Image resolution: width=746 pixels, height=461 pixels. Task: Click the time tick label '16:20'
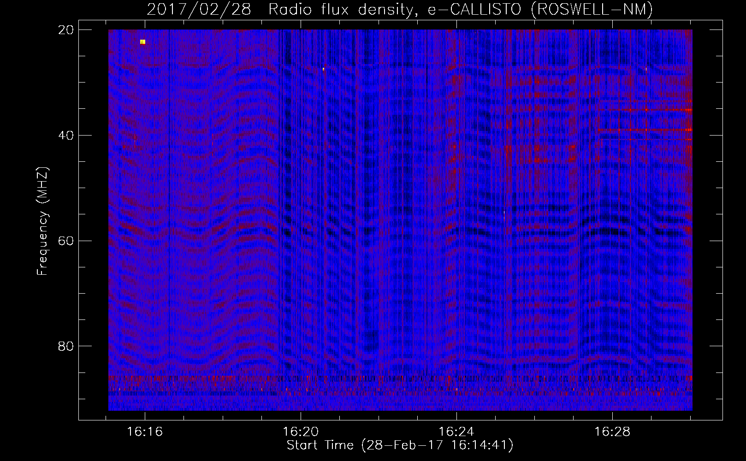(301, 432)
